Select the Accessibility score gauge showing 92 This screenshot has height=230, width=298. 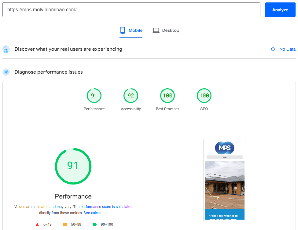[x=131, y=95]
